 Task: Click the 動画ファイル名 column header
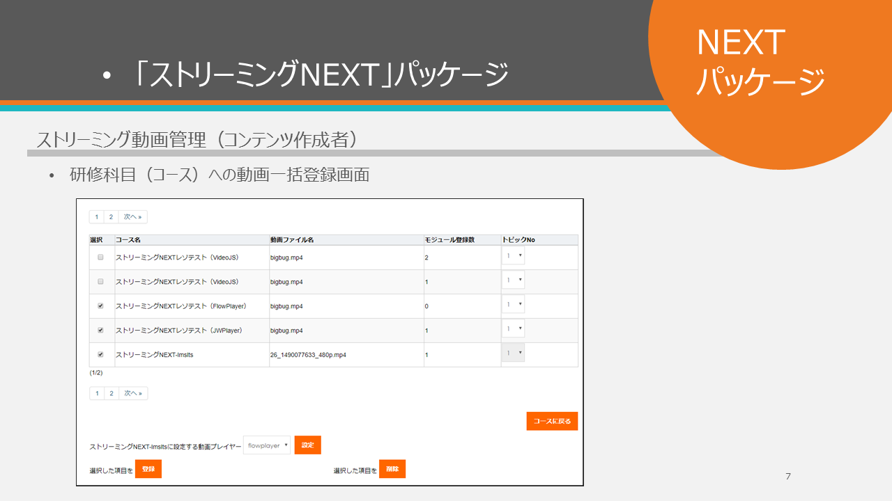[x=292, y=240]
